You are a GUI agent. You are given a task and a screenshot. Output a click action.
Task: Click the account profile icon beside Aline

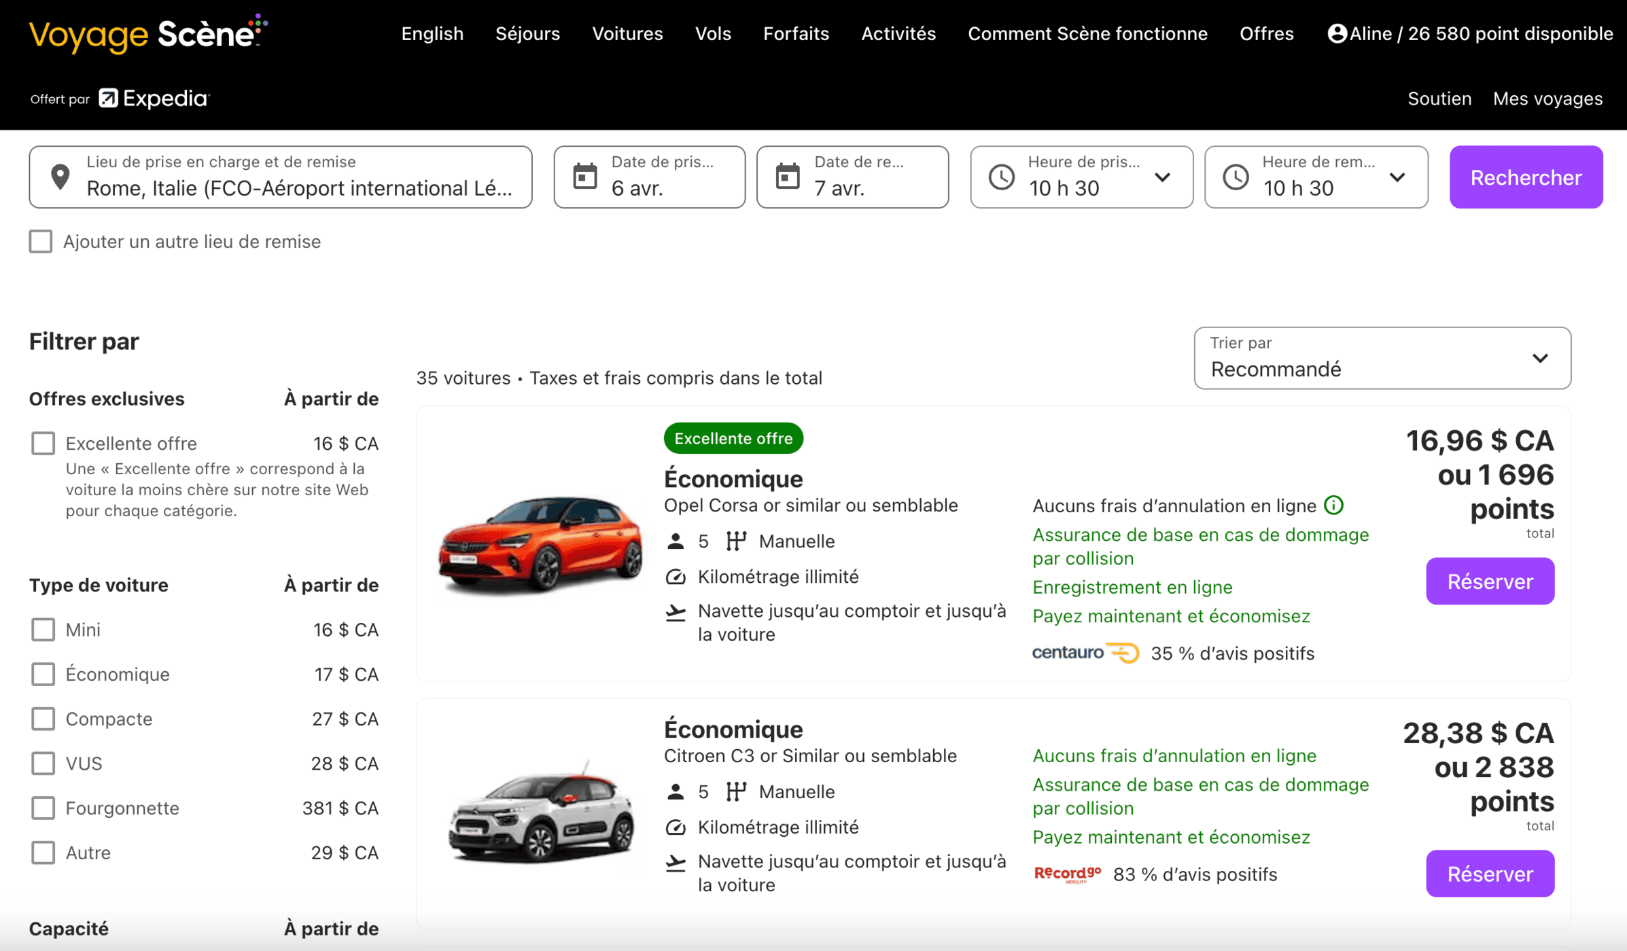pyautogui.click(x=1337, y=33)
